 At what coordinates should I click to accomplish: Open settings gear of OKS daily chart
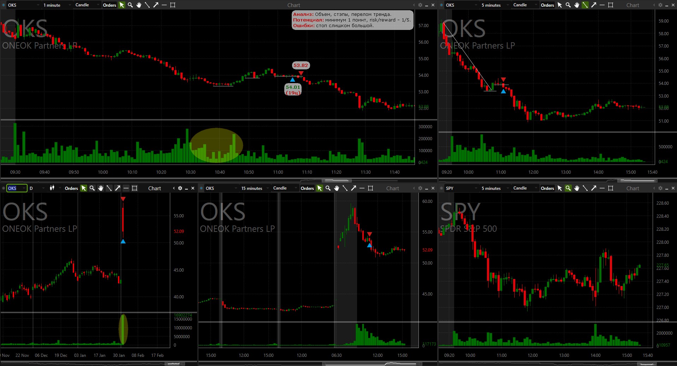[180, 188]
